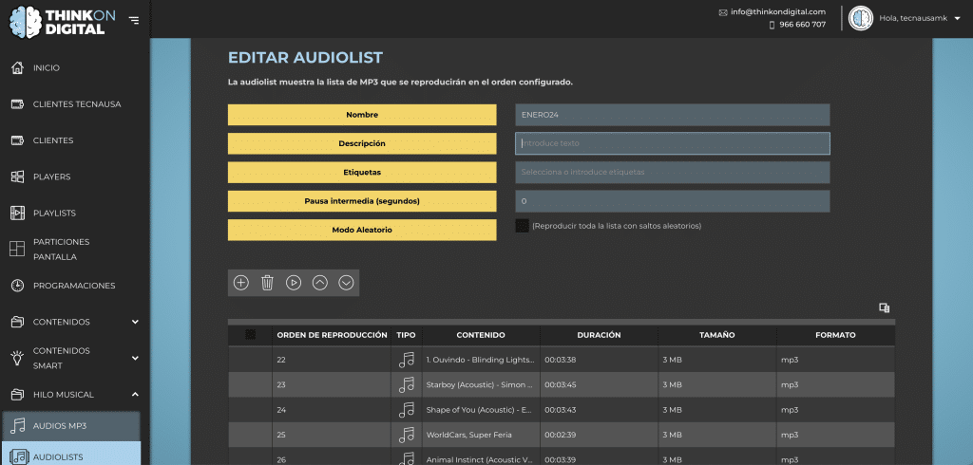Move item up with arrow-up icon

pyautogui.click(x=319, y=283)
